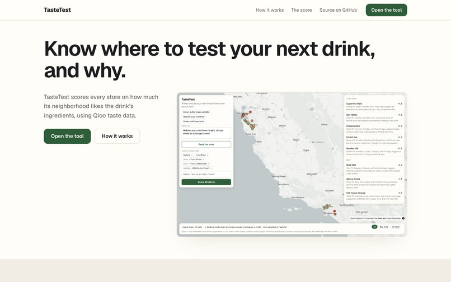Click the Adjust instruction input field
This screenshot has height=282, width=451.
click(206, 175)
